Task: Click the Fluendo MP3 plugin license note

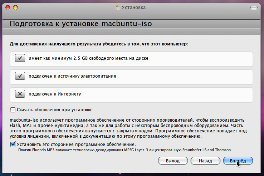Action: (x=125, y=150)
